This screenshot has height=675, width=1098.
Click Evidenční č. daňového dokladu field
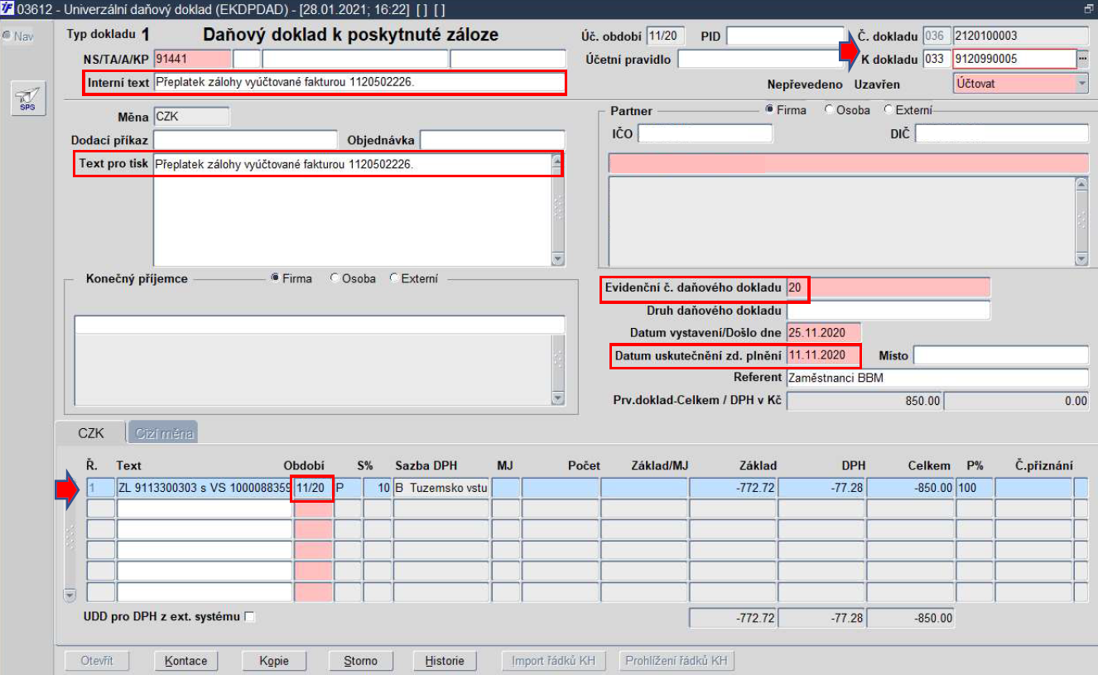(888, 287)
